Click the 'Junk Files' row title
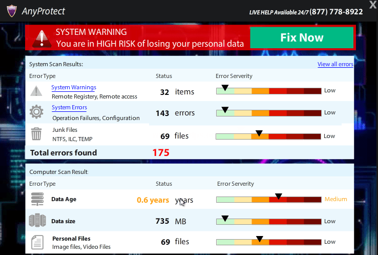The width and height of the screenshot is (378, 255). tap(65, 130)
